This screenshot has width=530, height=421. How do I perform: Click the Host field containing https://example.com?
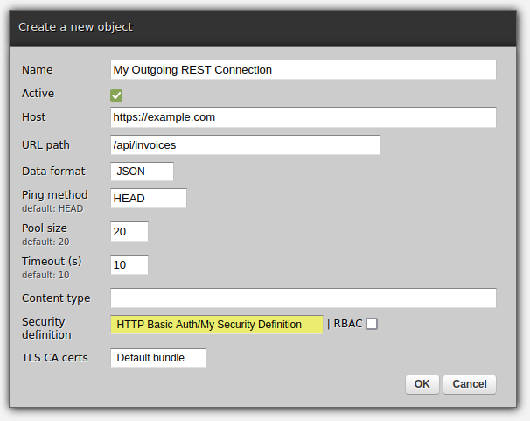coord(303,117)
